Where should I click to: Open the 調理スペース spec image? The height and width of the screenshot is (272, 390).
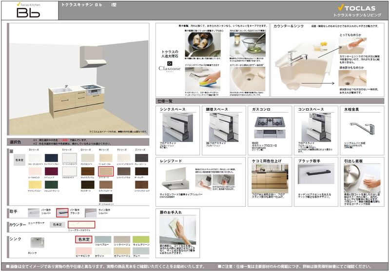(x=224, y=127)
